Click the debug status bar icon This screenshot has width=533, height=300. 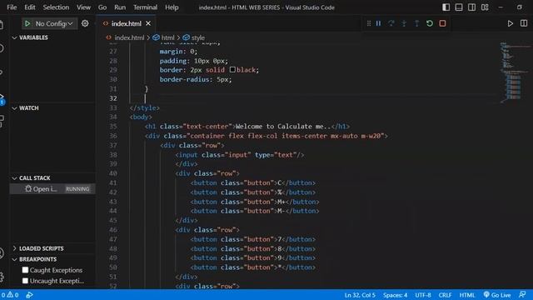tap(30, 295)
